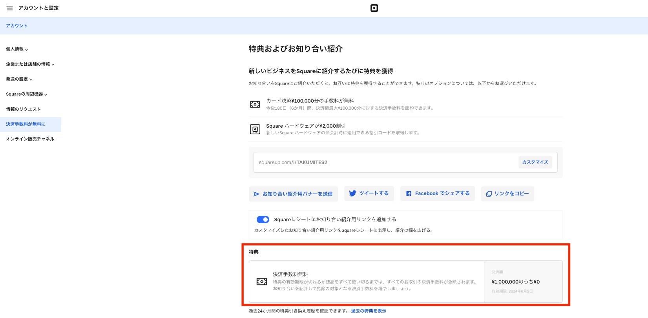Click the カスタマイズ button

click(x=535, y=162)
